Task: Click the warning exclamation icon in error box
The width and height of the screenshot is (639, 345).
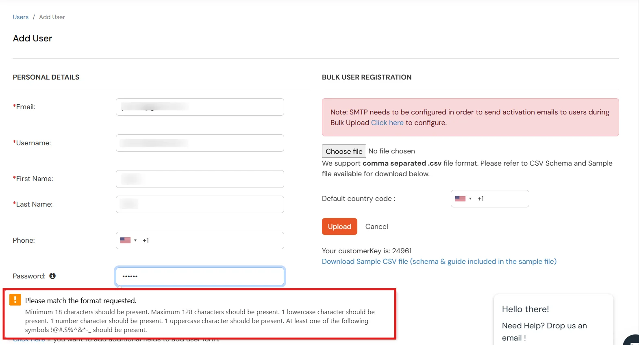Action: pyautogui.click(x=15, y=300)
